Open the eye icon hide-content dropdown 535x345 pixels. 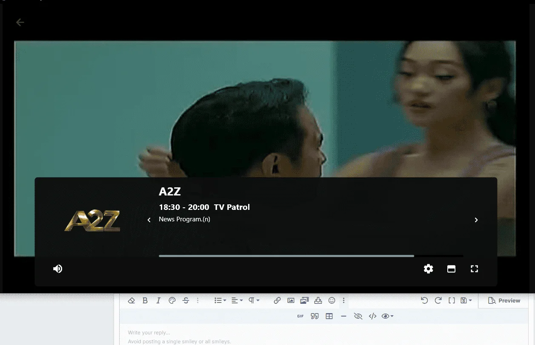387,316
